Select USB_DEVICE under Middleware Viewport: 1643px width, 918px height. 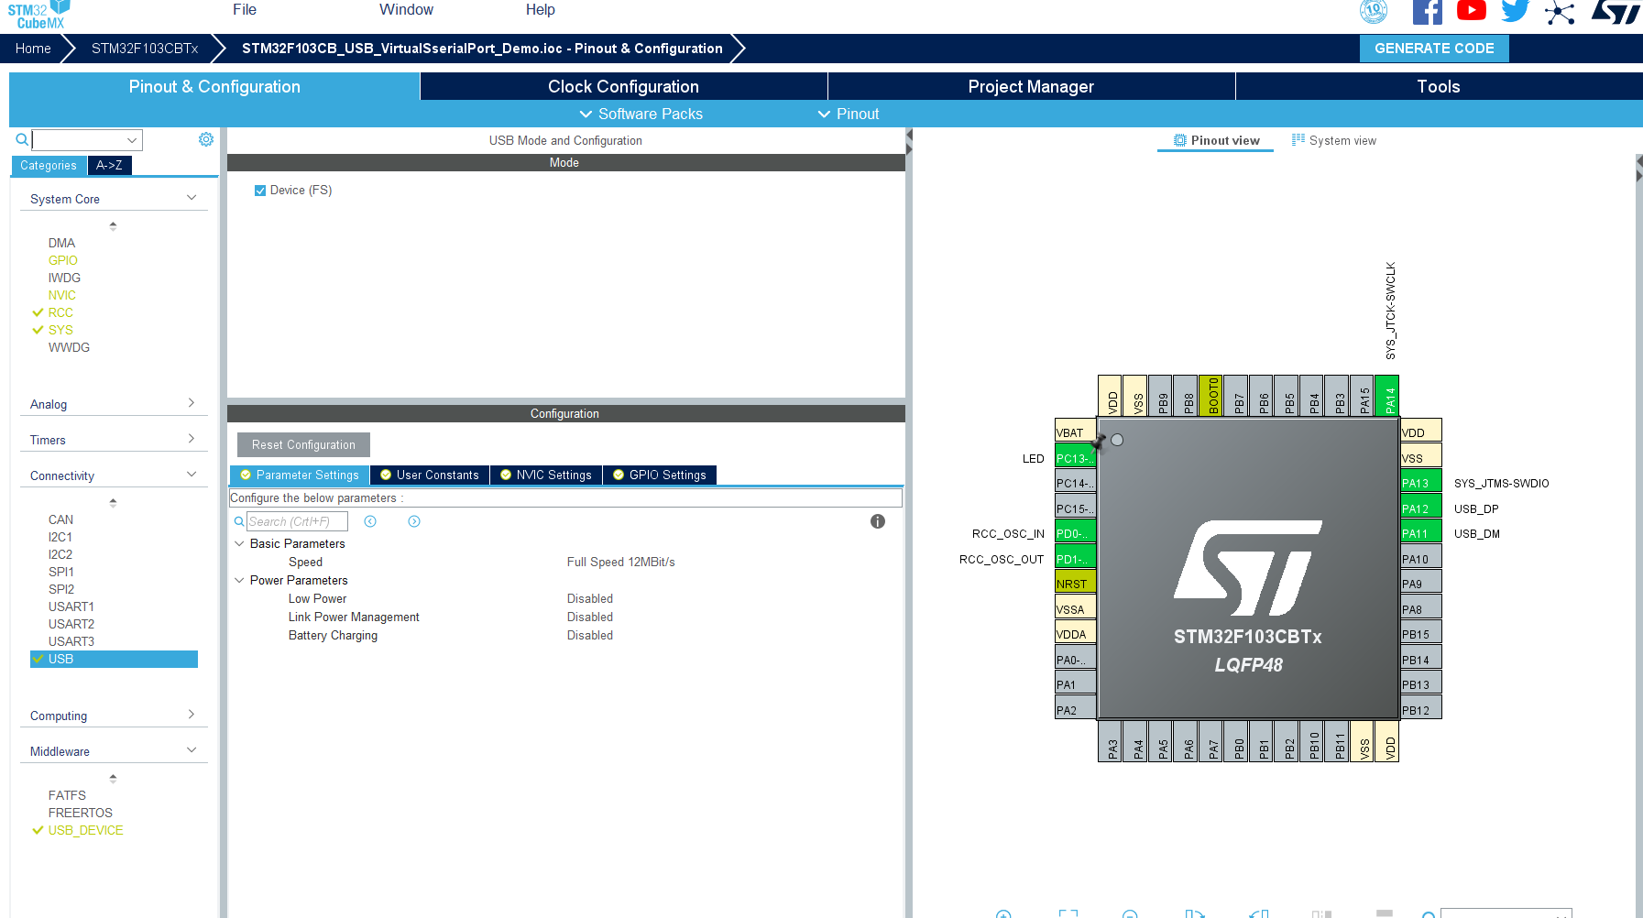click(85, 830)
